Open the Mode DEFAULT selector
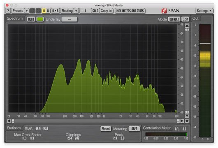The width and height of the screenshot is (218, 148). click(174, 19)
